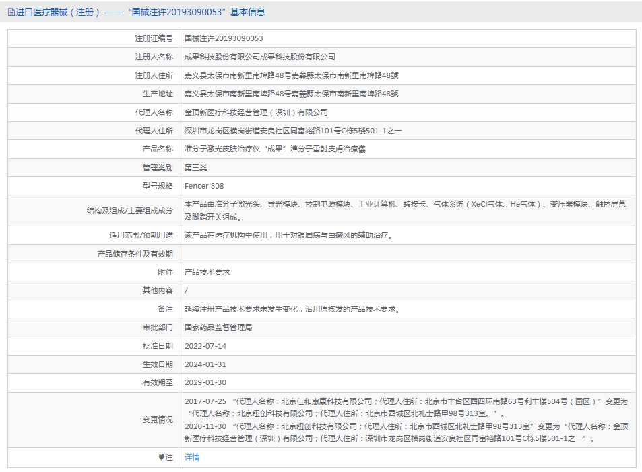This screenshot has height=472, width=642.
Task: Click the expiry date 2029-01-30
Action: click(205, 382)
